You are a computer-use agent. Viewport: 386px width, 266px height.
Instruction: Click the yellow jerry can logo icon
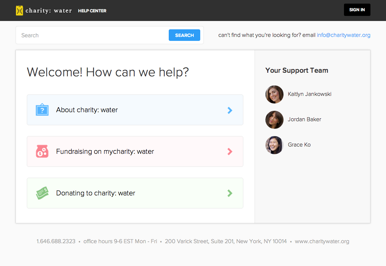click(x=20, y=10)
